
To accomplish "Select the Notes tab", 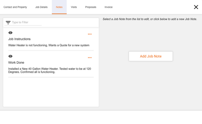I will (x=59, y=7).
